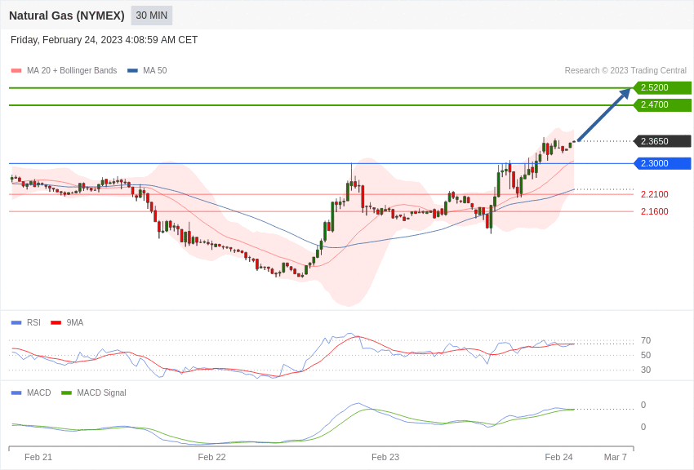Toggle the RSI legend marker
694x470 pixels.
pyautogui.click(x=16, y=323)
